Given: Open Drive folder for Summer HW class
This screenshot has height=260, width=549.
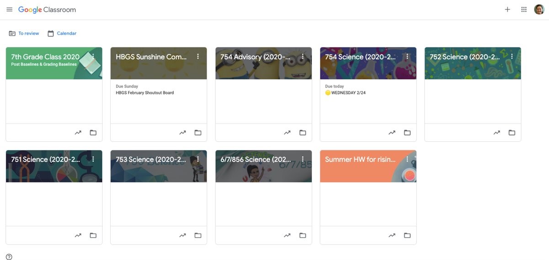Looking at the screenshot, I should pyautogui.click(x=407, y=235).
